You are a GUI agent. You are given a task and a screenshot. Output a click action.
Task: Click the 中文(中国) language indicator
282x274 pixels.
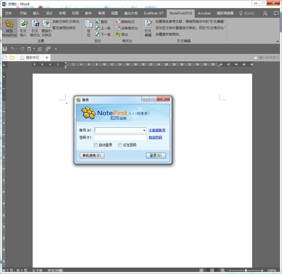[55, 271]
